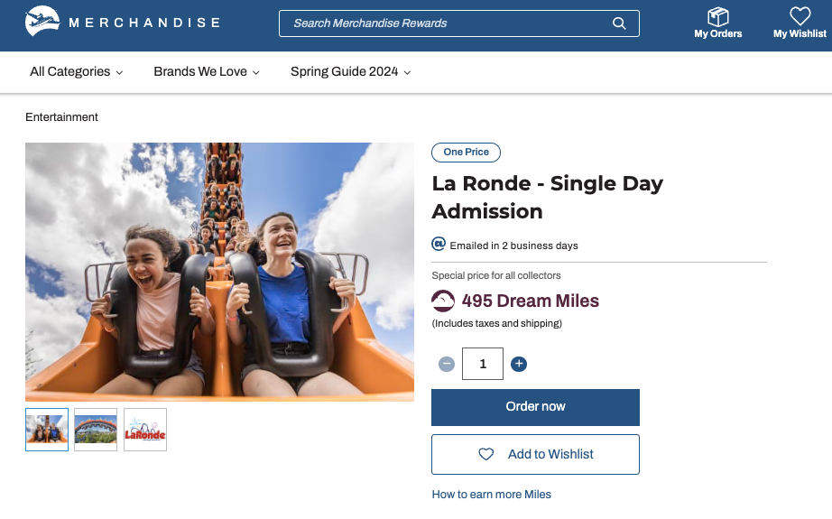Click the airplane Merchandise logo
The image size is (832, 519).
point(42,22)
